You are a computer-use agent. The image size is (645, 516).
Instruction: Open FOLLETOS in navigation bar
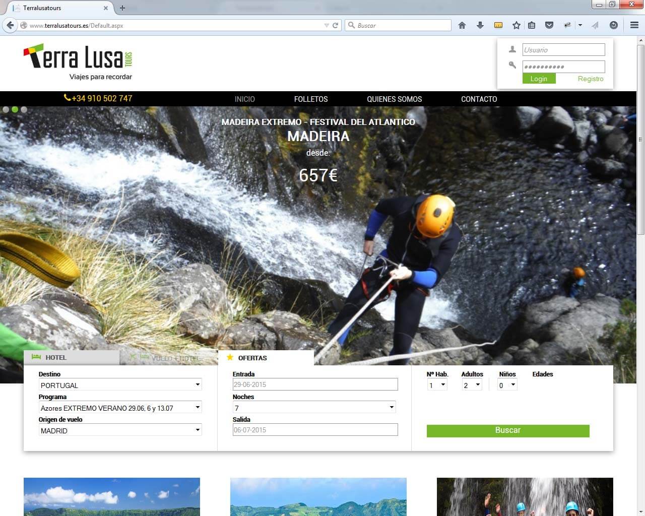(311, 99)
